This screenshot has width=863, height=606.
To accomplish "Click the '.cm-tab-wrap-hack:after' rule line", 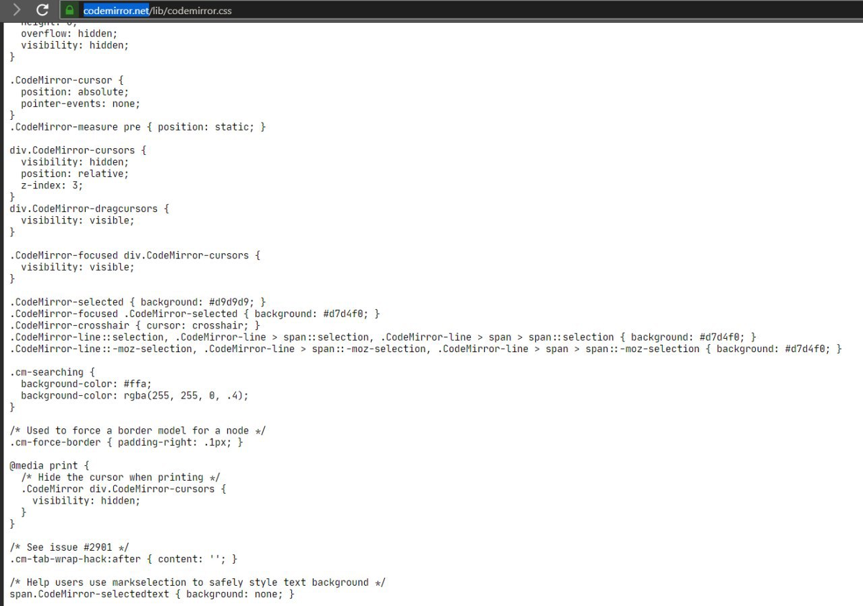I will click(123, 559).
